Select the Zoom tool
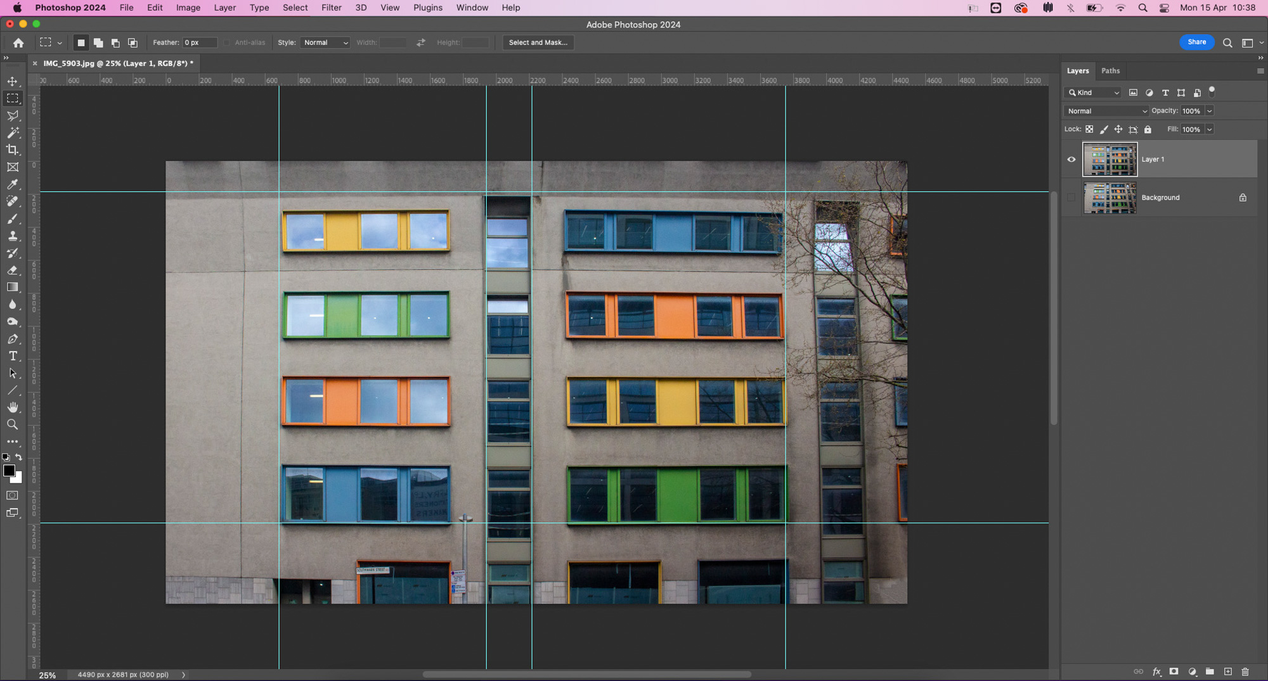Screen dimensions: 1268x681 pos(13,424)
